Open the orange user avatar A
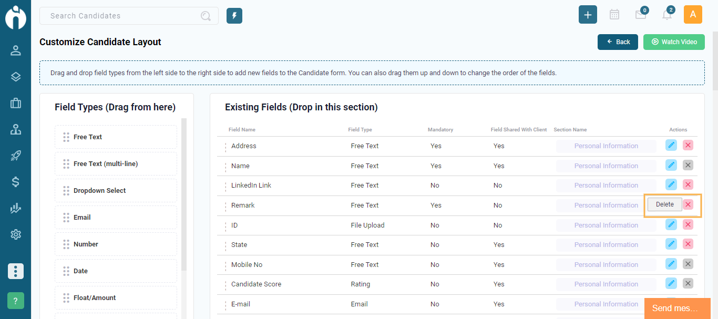Viewport: 718px width, 319px height. [693, 15]
